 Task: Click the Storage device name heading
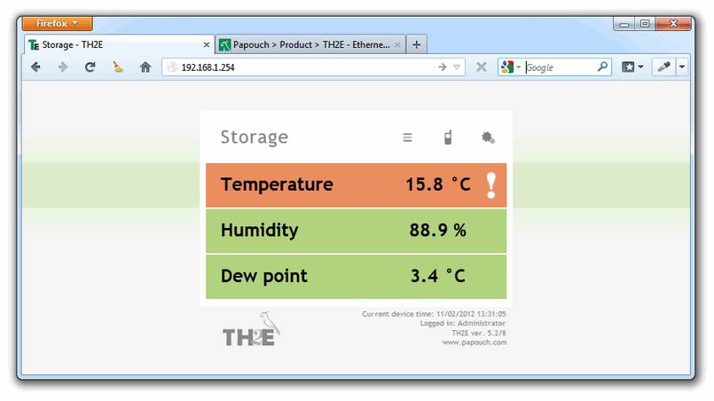(254, 138)
